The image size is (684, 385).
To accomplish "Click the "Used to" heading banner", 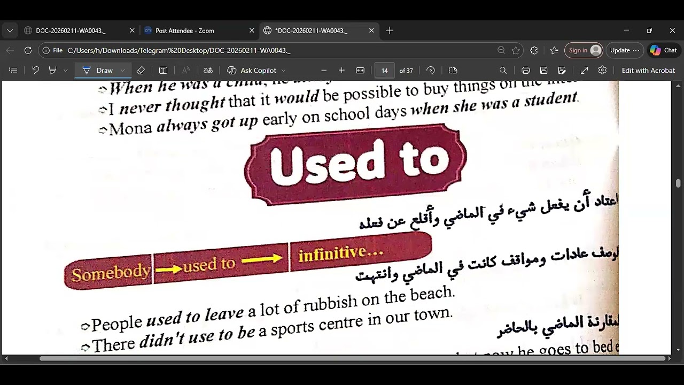I will [355, 164].
